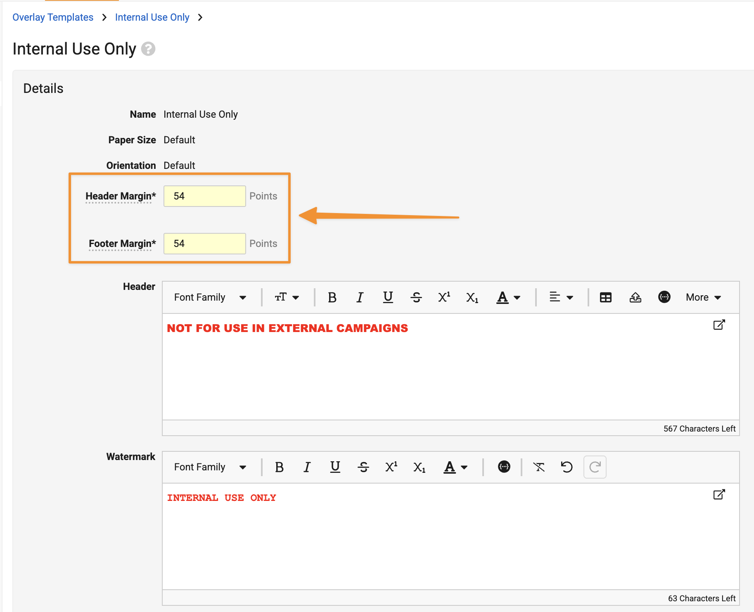Open the text color dropdown in Header toolbar
The height and width of the screenshot is (612, 754).
pos(508,297)
